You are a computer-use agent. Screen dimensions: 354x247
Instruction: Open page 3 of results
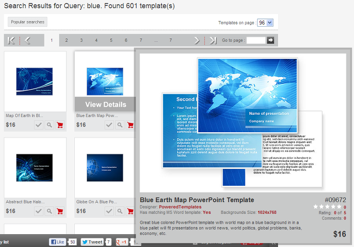click(x=81, y=40)
